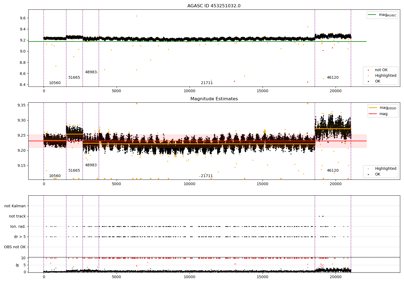Screen dimensions: 404x283
Task: Click the 'Ion. rad.' y-axis label
Action: (18, 227)
